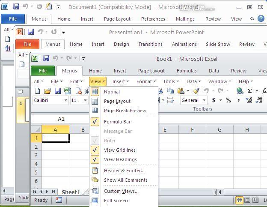
Task: Open the All dropdown in Excel Menus tab
Action: [39, 81]
